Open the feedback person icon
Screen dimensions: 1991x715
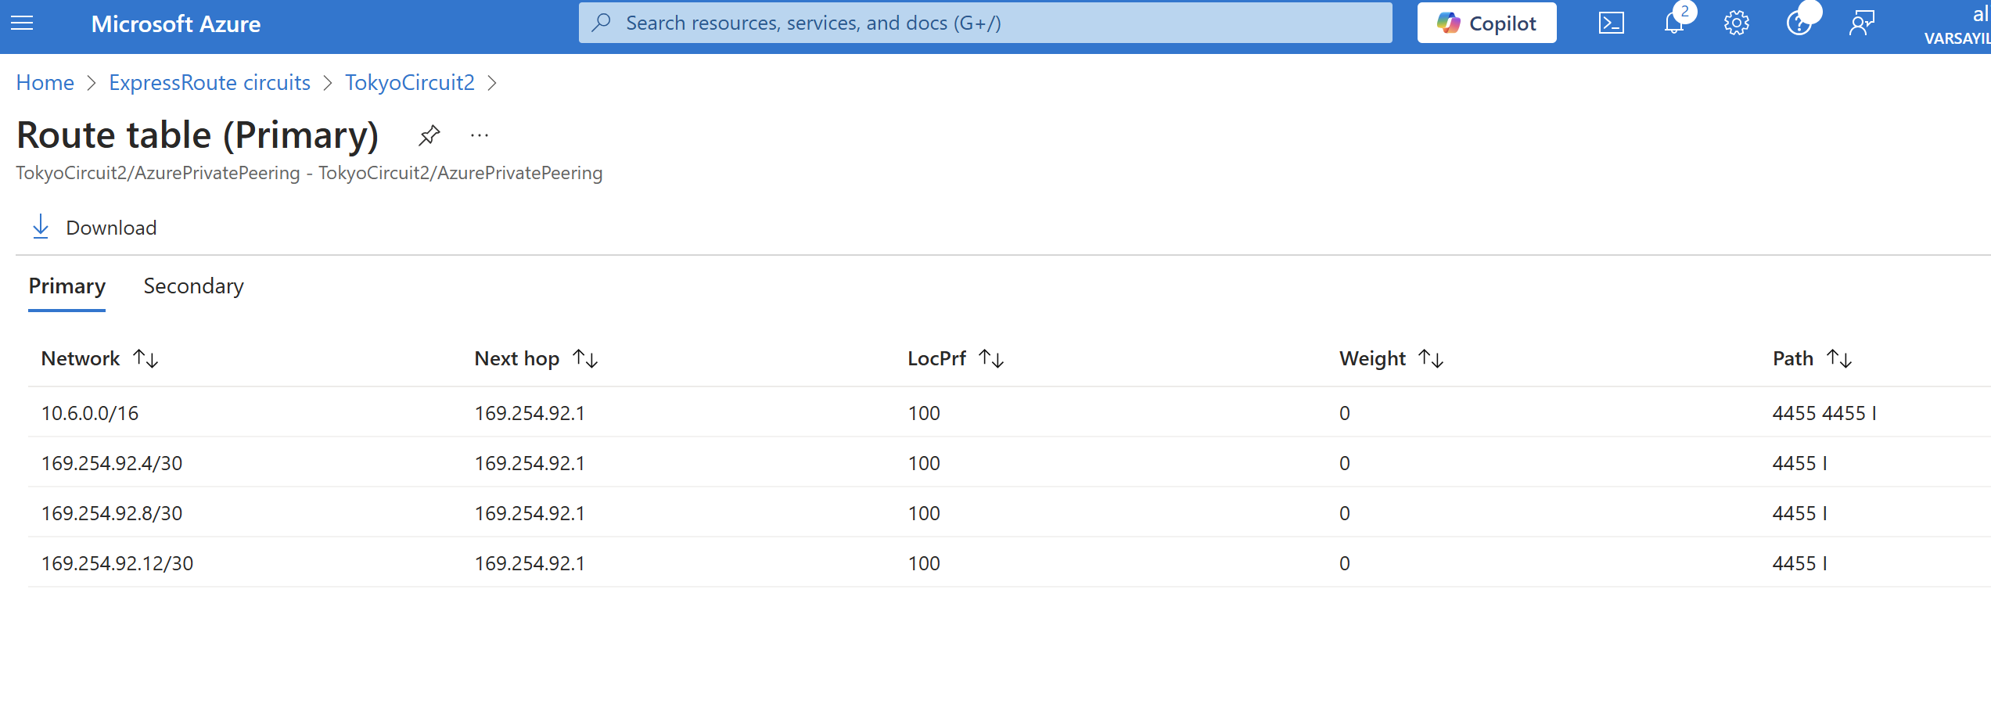pyautogui.click(x=1861, y=23)
